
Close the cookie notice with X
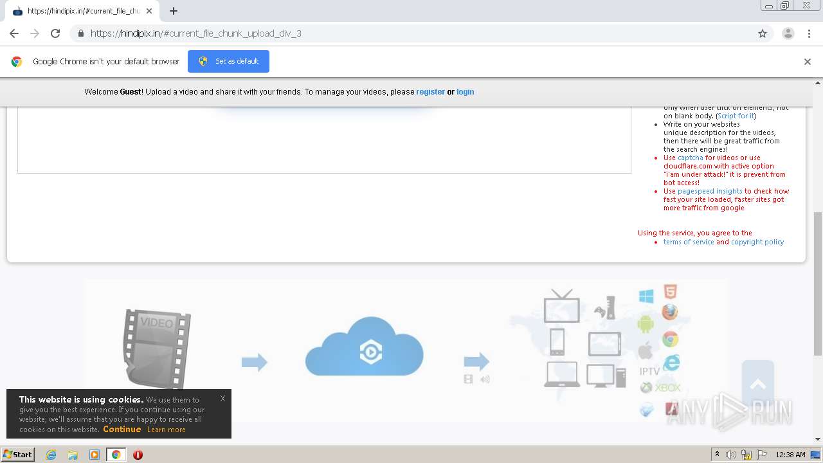222,398
